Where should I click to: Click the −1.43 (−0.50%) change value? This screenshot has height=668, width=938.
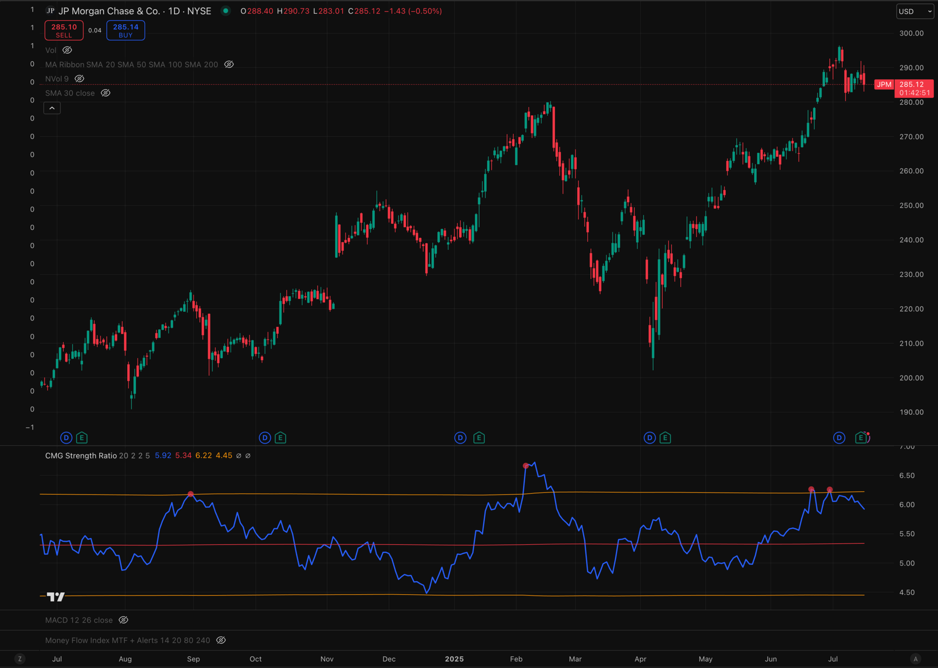[x=413, y=11]
